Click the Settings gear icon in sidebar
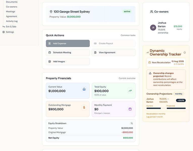The height and width of the screenshot is (151, 193). [x=4, y=32]
